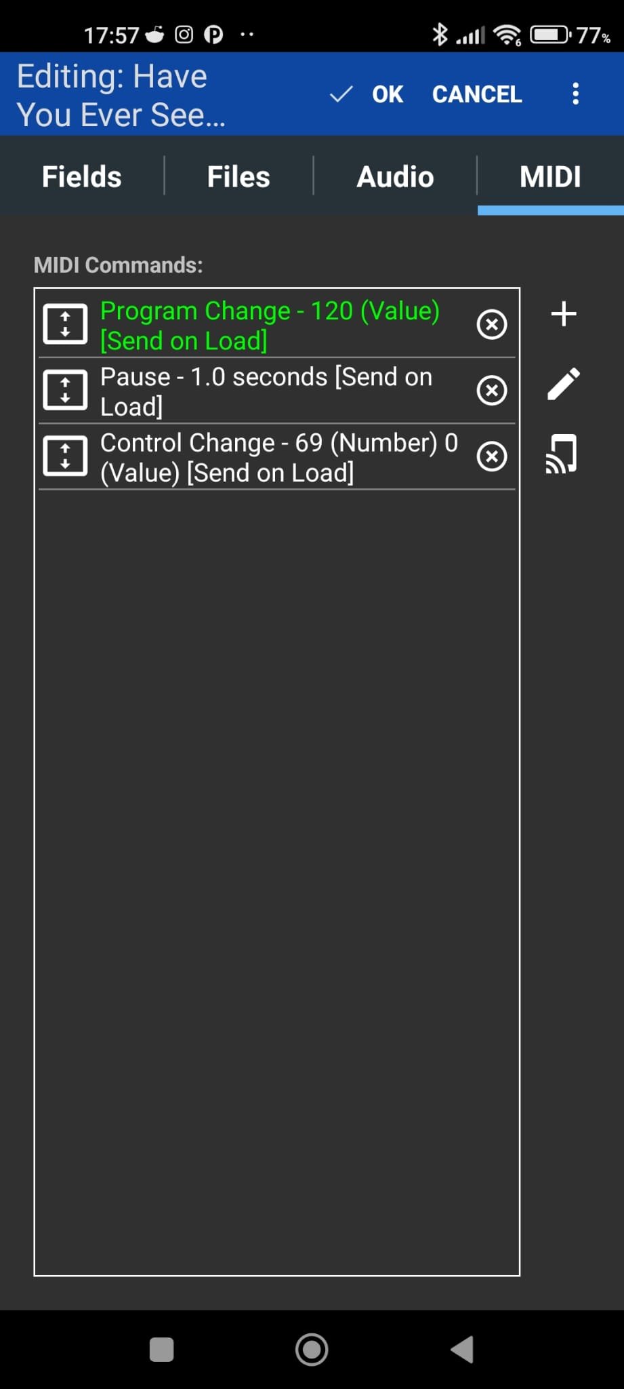
Task: Tap reorder handle for Control Change command
Action: [65, 456]
